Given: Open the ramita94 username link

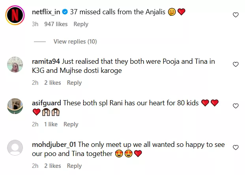Looking at the screenshot, I should coord(46,61).
